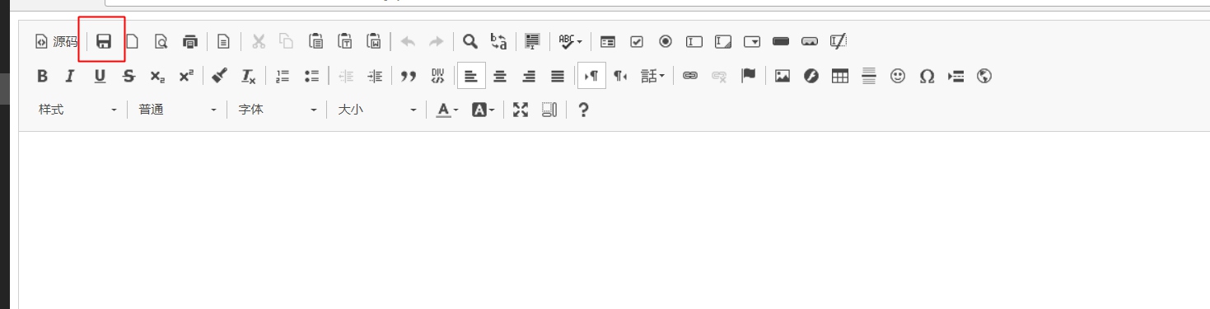1210x309 pixels.
Task: Toggle underline formatting
Action: coord(100,76)
